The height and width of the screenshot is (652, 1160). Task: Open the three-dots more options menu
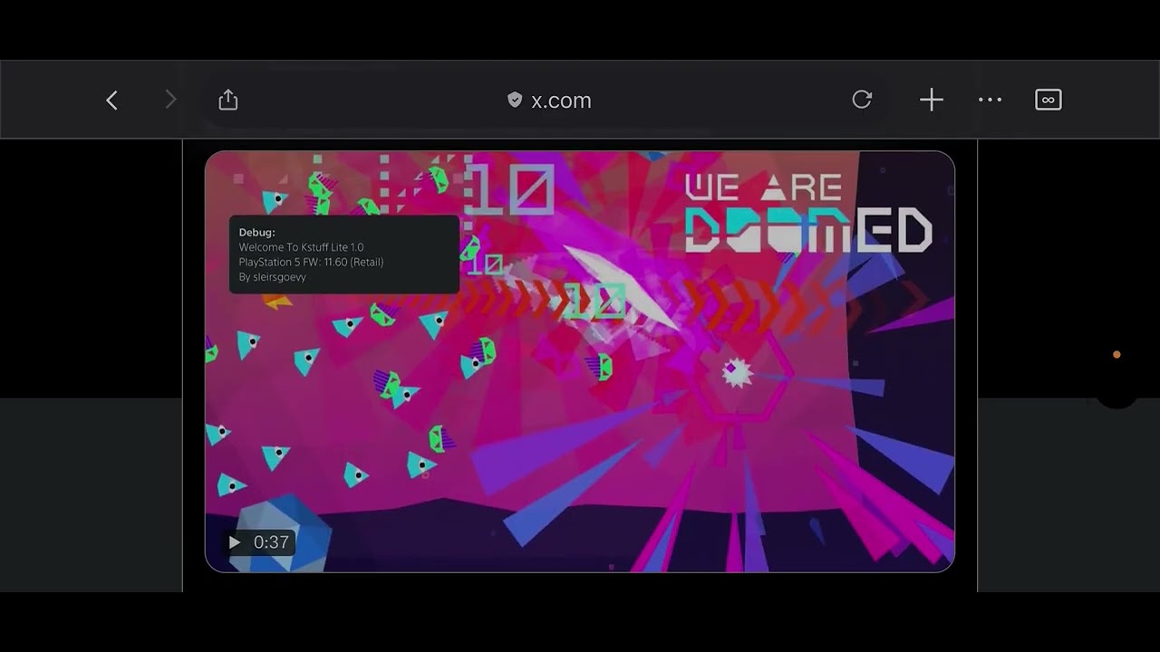pos(991,100)
